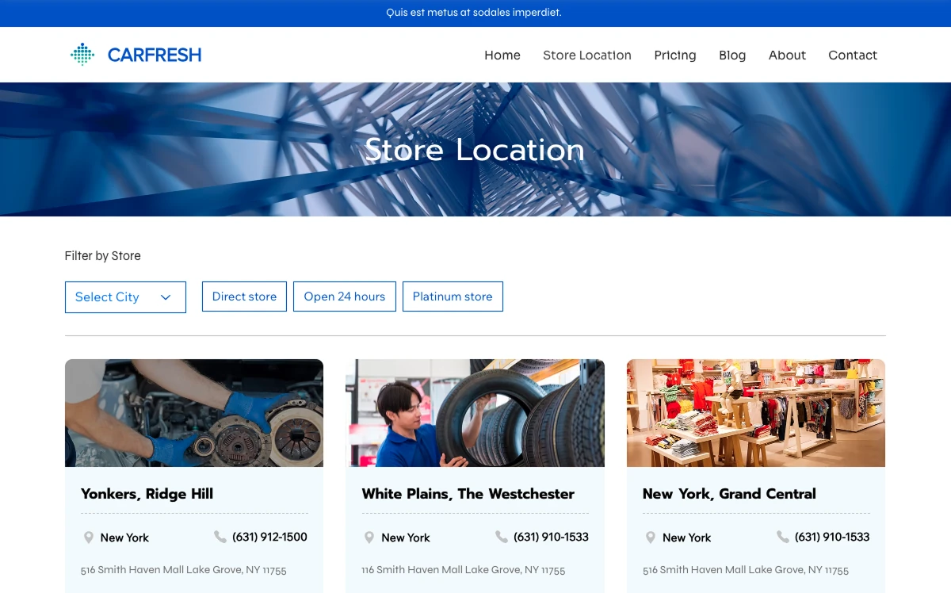Select the Yonkers store clutch repair photo
The width and height of the screenshot is (951, 593).
coord(194,413)
